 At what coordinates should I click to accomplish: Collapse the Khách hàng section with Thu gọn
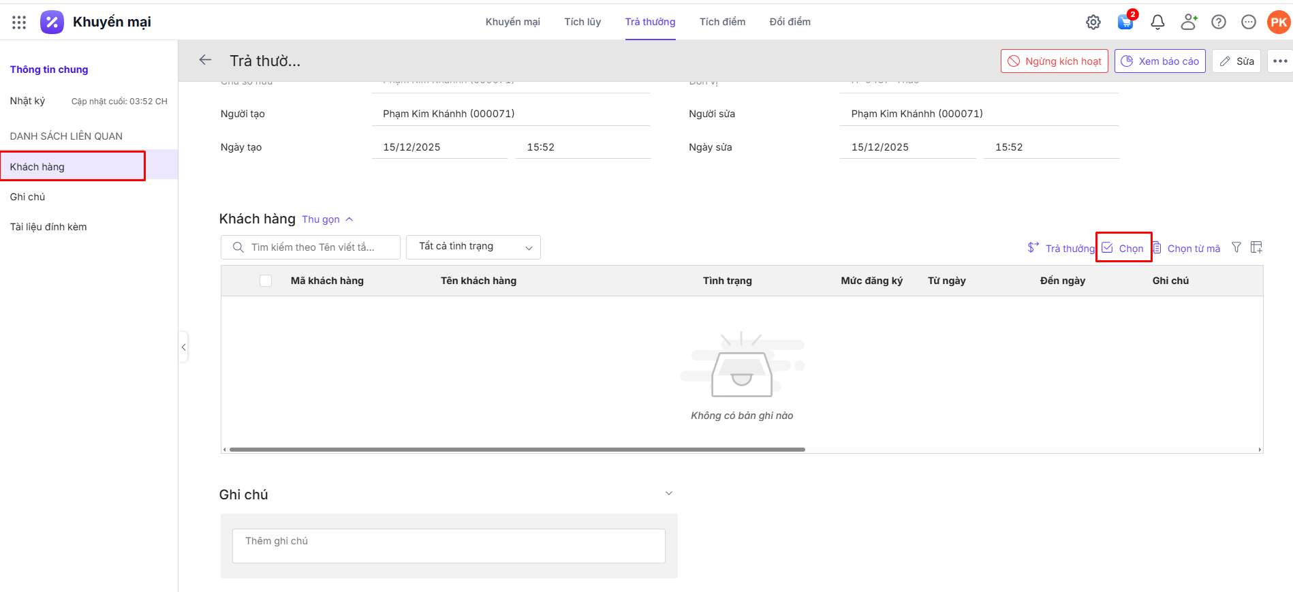click(327, 219)
